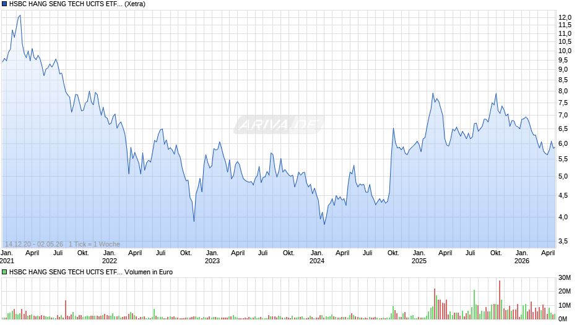Click the 30M volume axis label
The width and height of the screenshot is (582, 325).
[x=565, y=277]
